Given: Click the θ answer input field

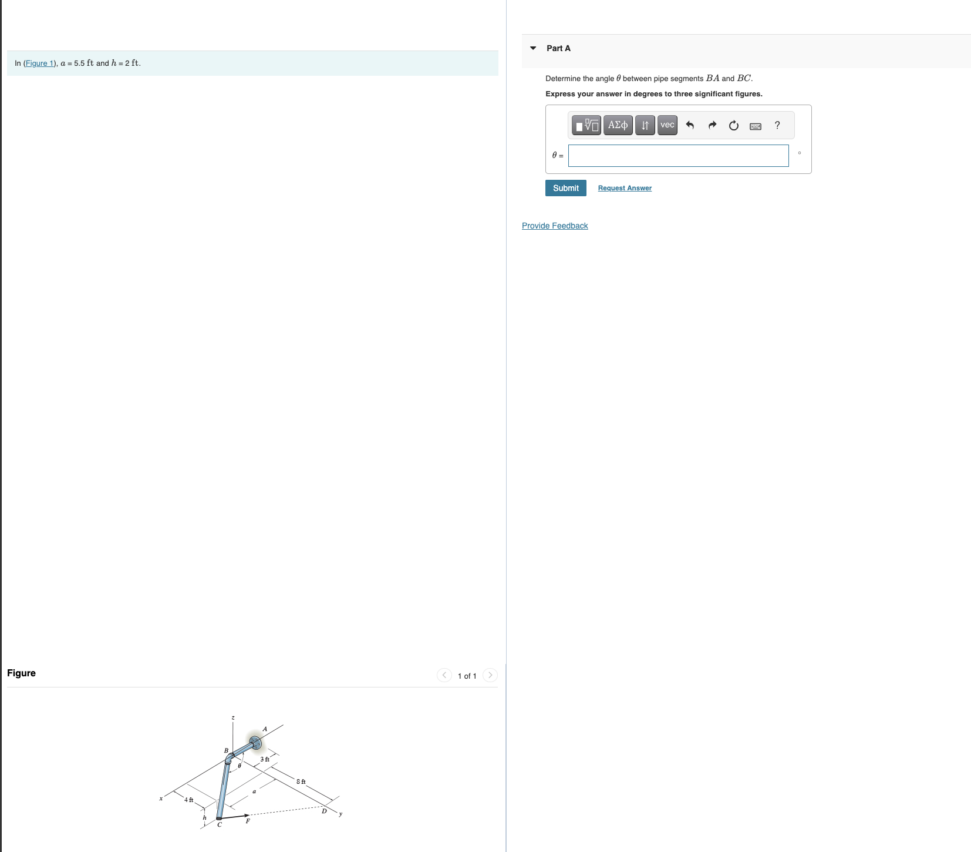Looking at the screenshot, I should pyautogui.click(x=678, y=156).
